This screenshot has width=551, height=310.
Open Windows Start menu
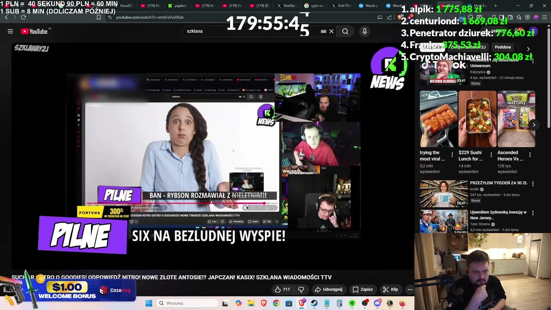(149, 303)
